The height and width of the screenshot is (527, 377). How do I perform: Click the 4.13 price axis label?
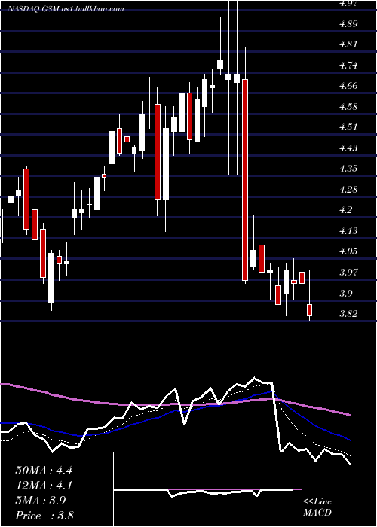[x=348, y=231]
